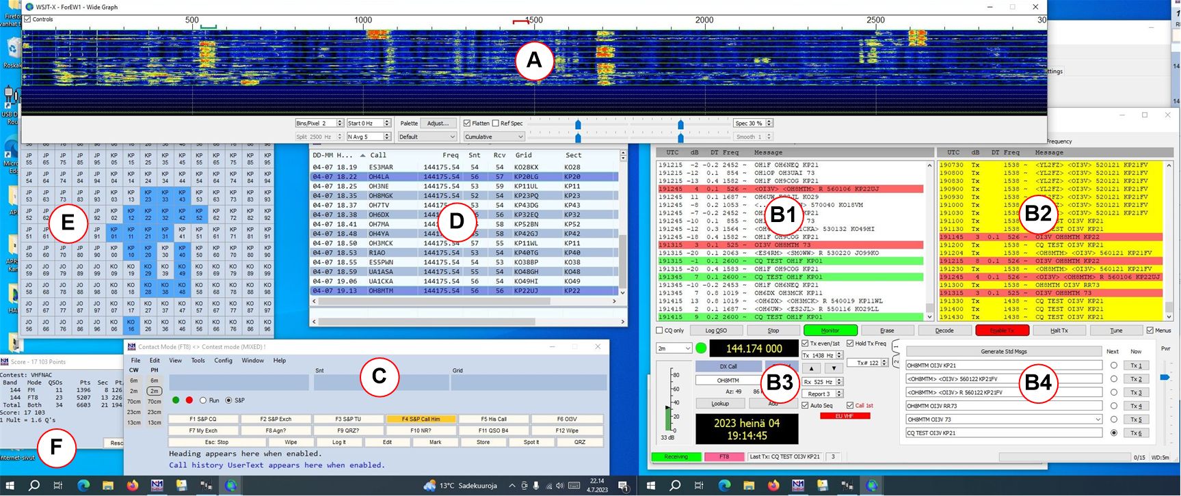Click the green band status circle beside 144.174 000

[701, 348]
